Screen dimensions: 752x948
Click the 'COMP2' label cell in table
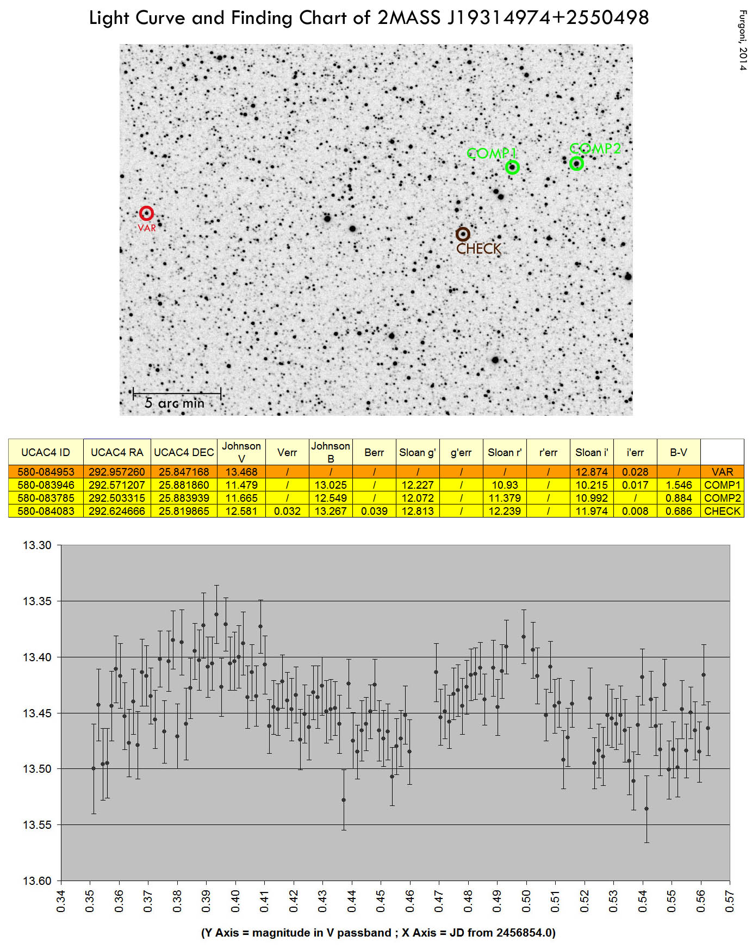point(722,498)
